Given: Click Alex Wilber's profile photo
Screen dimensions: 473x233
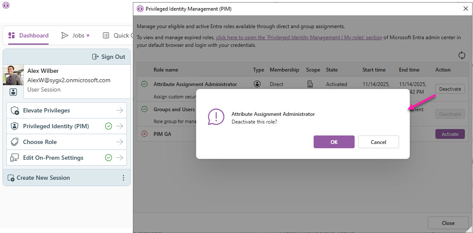Looking at the screenshot, I should (13, 75).
